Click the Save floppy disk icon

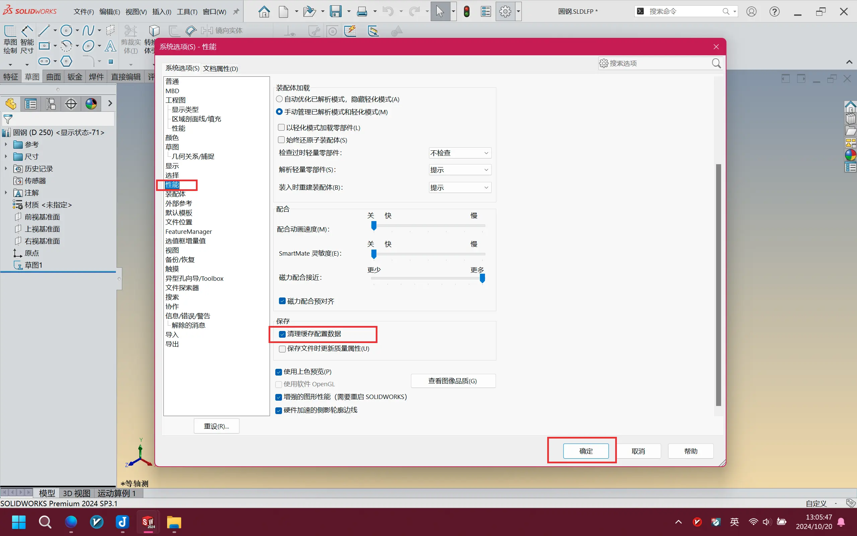point(335,12)
